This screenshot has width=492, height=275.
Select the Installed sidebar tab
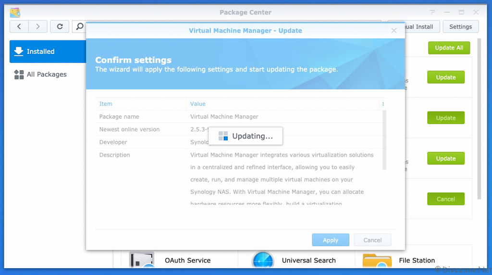click(48, 51)
